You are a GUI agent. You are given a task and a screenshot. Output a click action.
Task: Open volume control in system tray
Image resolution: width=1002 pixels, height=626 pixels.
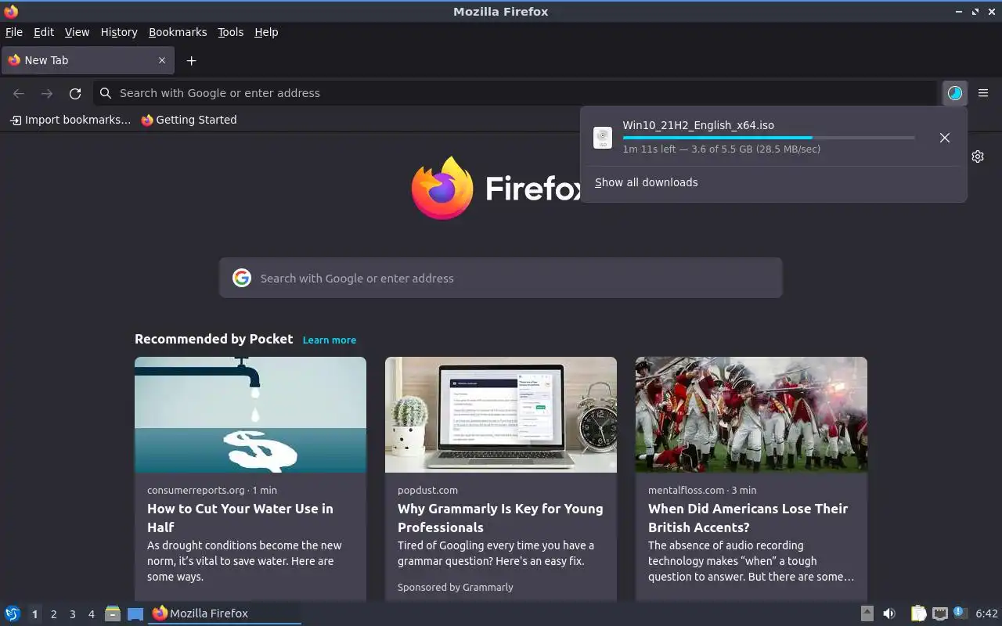[889, 613]
